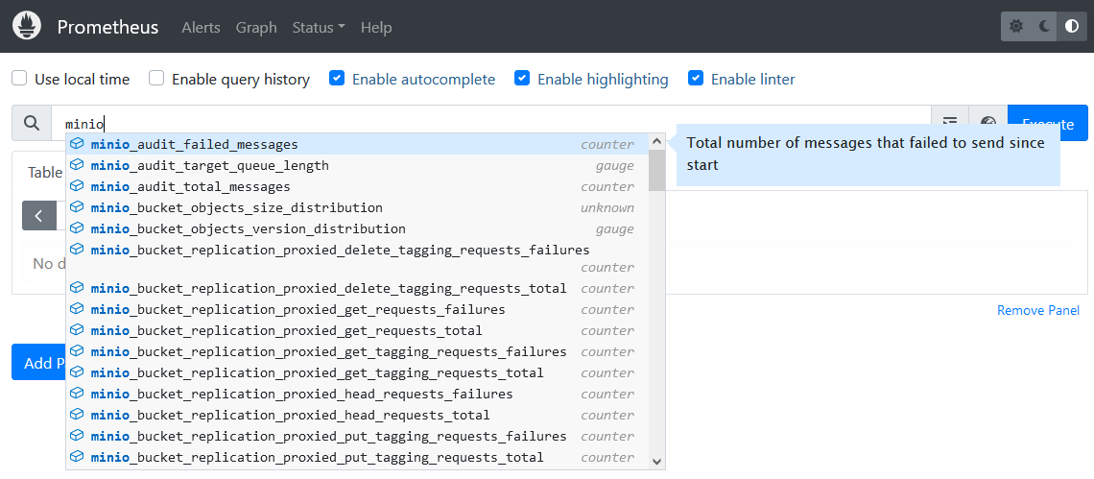Viewport: 1094px width, 479px height.
Task: Select the auto theme contrast icon
Action: point(1072,27)
